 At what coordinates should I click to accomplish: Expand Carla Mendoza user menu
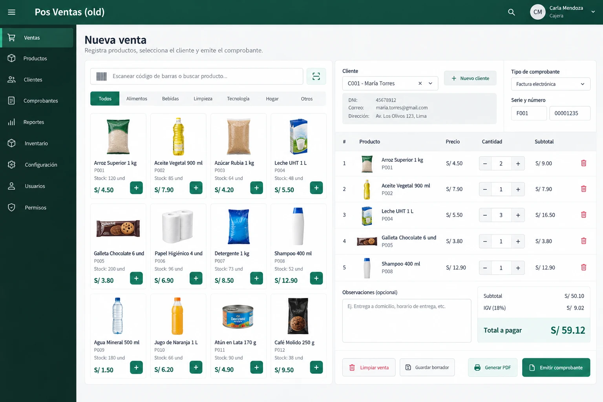(593, 12)
